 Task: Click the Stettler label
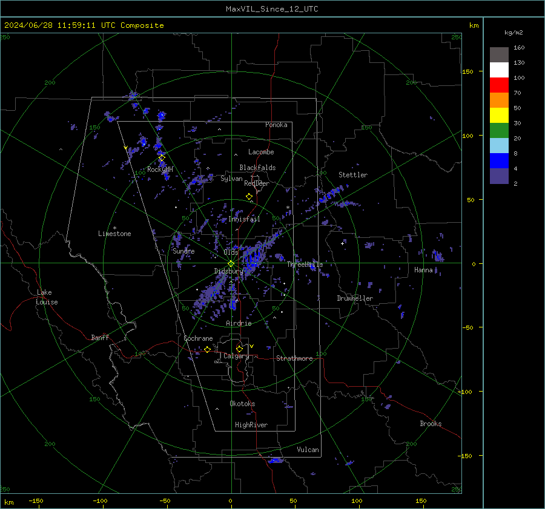[353, 175]
